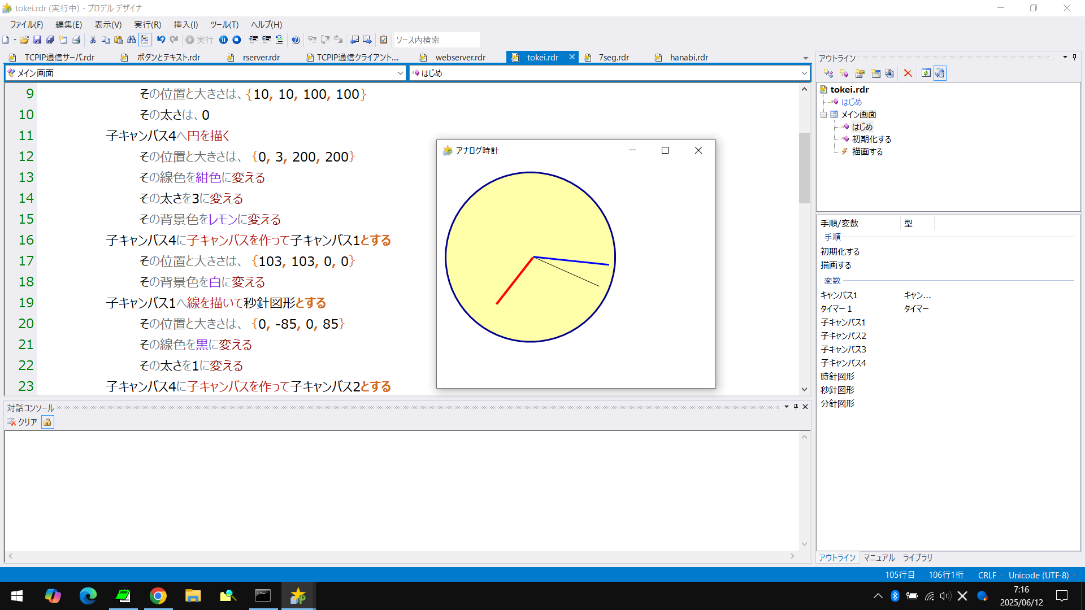Open the 実行(R) menu
This screenshot has height=610, width=1085.
(147, 24)
